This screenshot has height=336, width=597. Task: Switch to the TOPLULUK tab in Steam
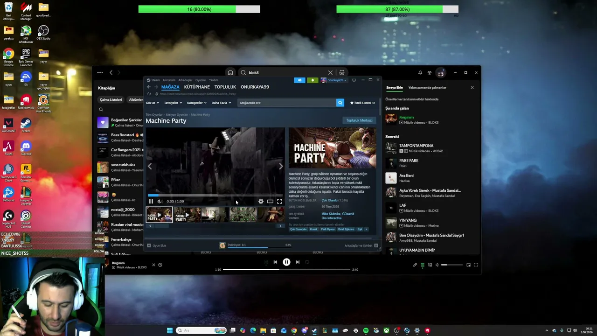click(225, 87)
